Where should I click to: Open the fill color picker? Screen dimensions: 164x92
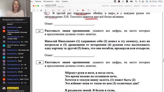[89, 10]
